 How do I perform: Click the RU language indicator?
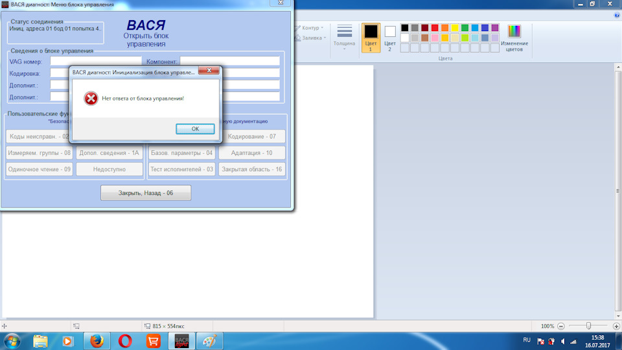[526, 340]
